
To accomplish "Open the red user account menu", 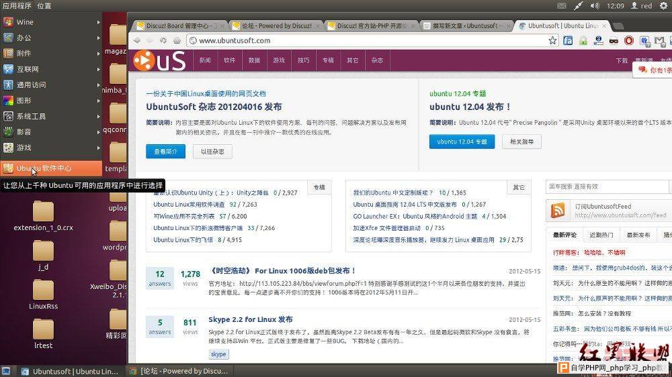I will point(642,5).
